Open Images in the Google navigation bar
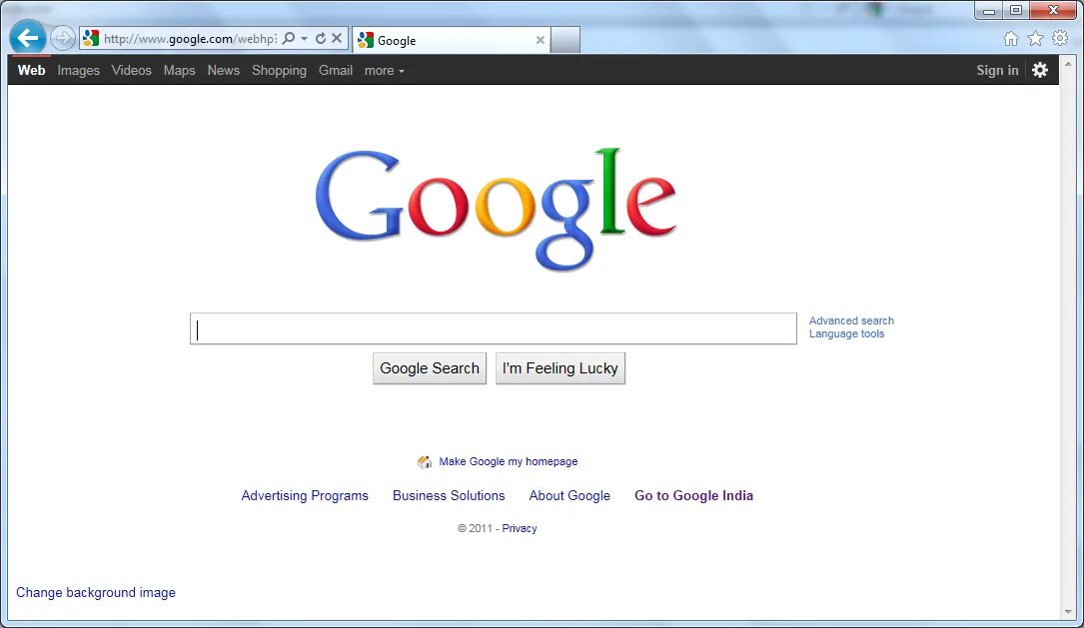The width and height of the screenshot is (1084, 628). pyautogui.click(x=78, y=71)
